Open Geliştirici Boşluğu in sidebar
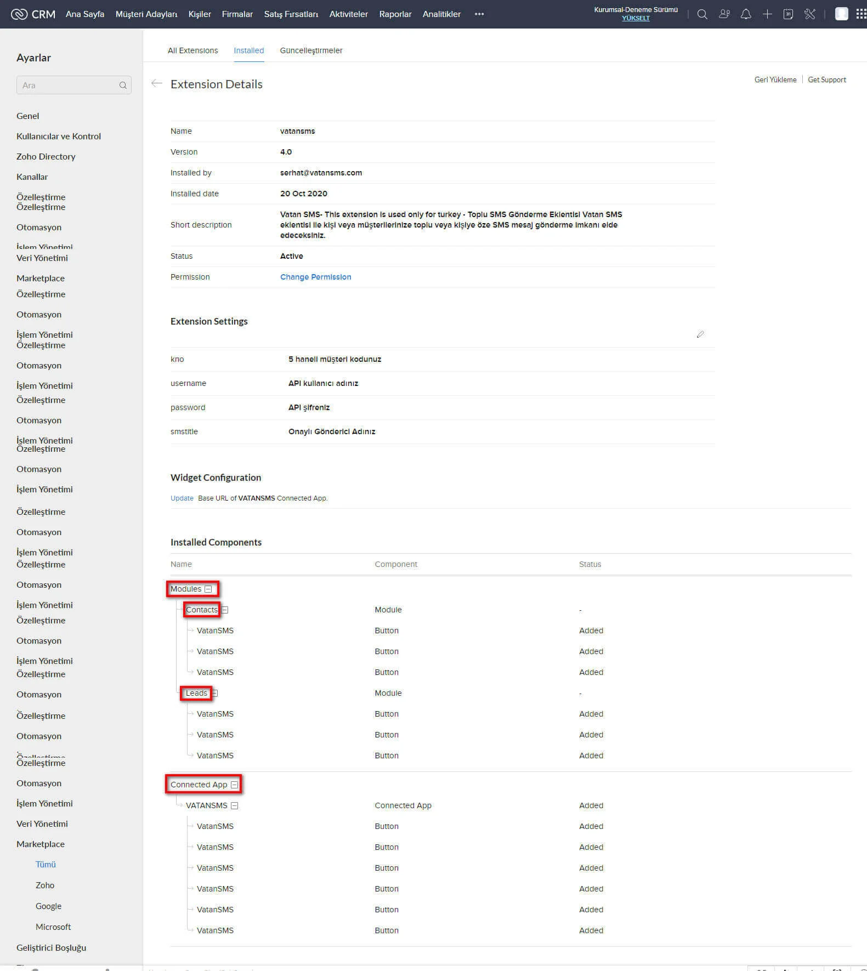Screen dimensions: 867x971 pyautogui.click(x=52, y=947)
